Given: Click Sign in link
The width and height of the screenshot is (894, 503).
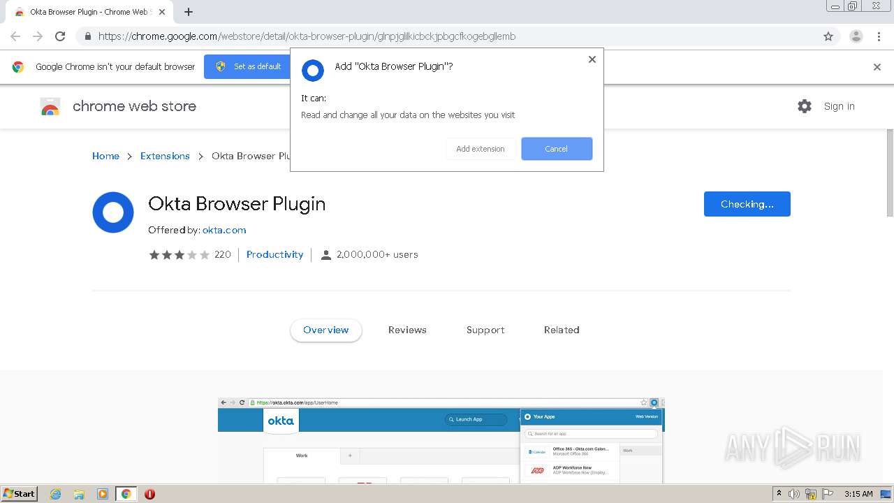Looking at the screenshot, I should 839,106.
